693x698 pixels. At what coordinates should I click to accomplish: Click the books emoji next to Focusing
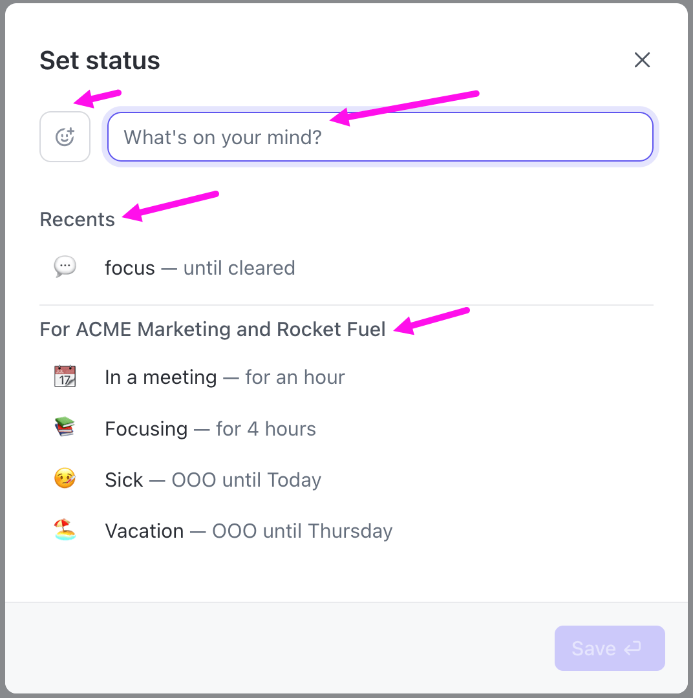65,427
